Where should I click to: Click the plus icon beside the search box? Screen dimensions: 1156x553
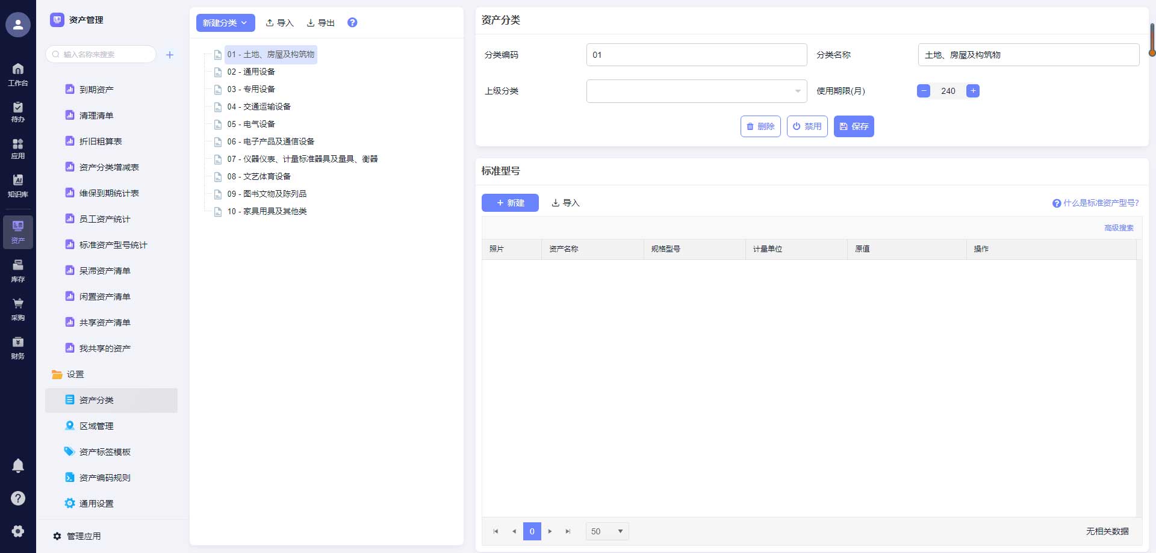[x=170, y=54]
